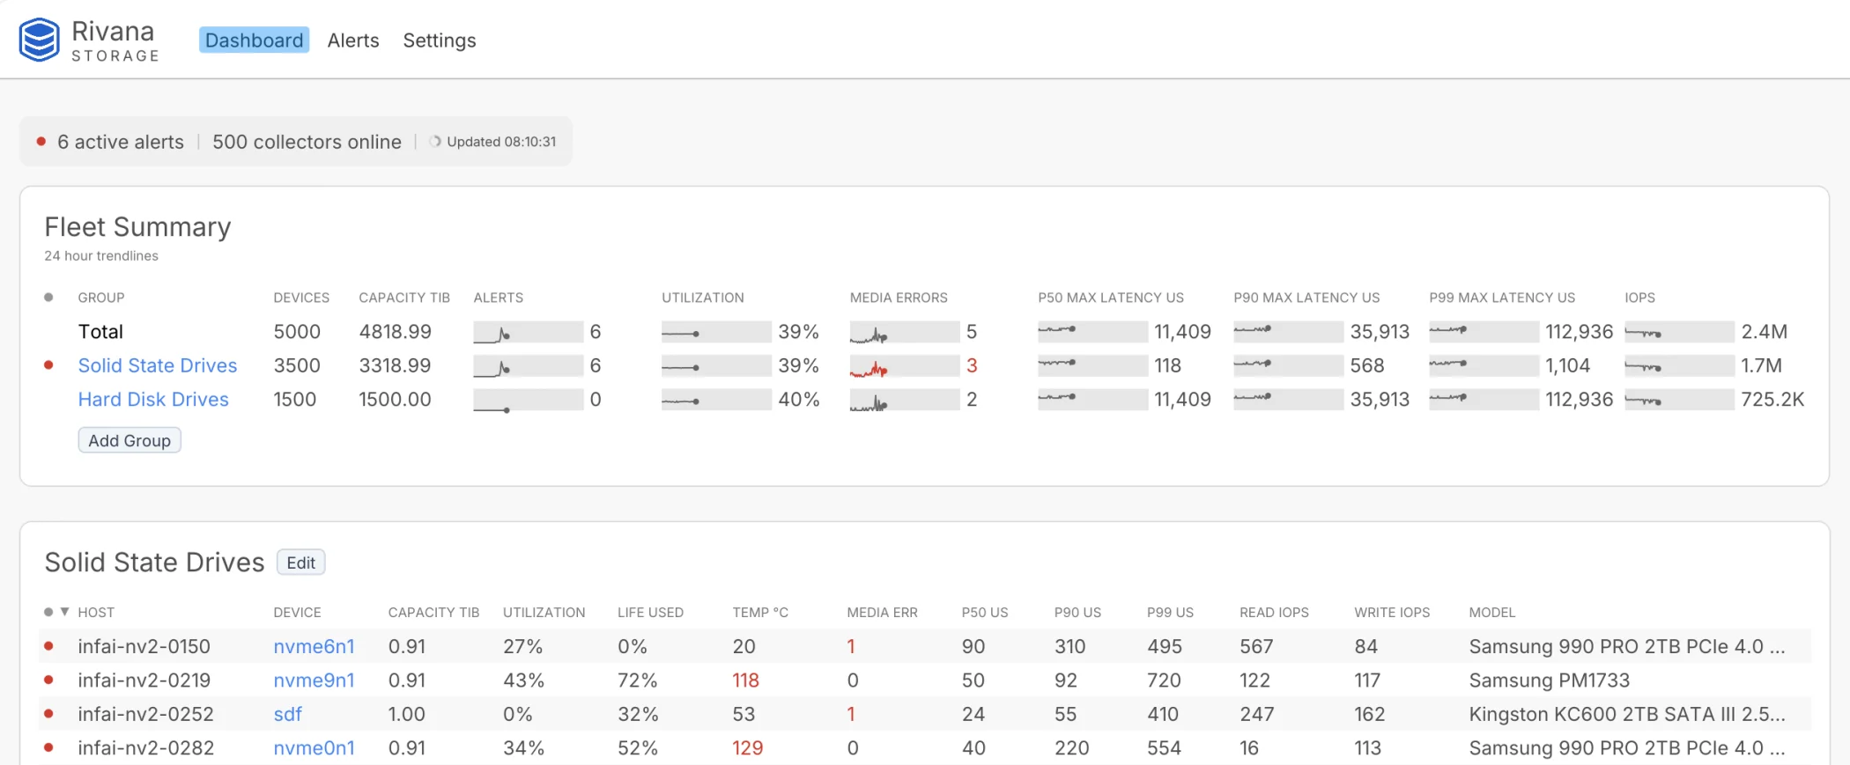Click the host name infai-nv2-0282
This screenshot has height=765, width=1850.
pos(145,747)
